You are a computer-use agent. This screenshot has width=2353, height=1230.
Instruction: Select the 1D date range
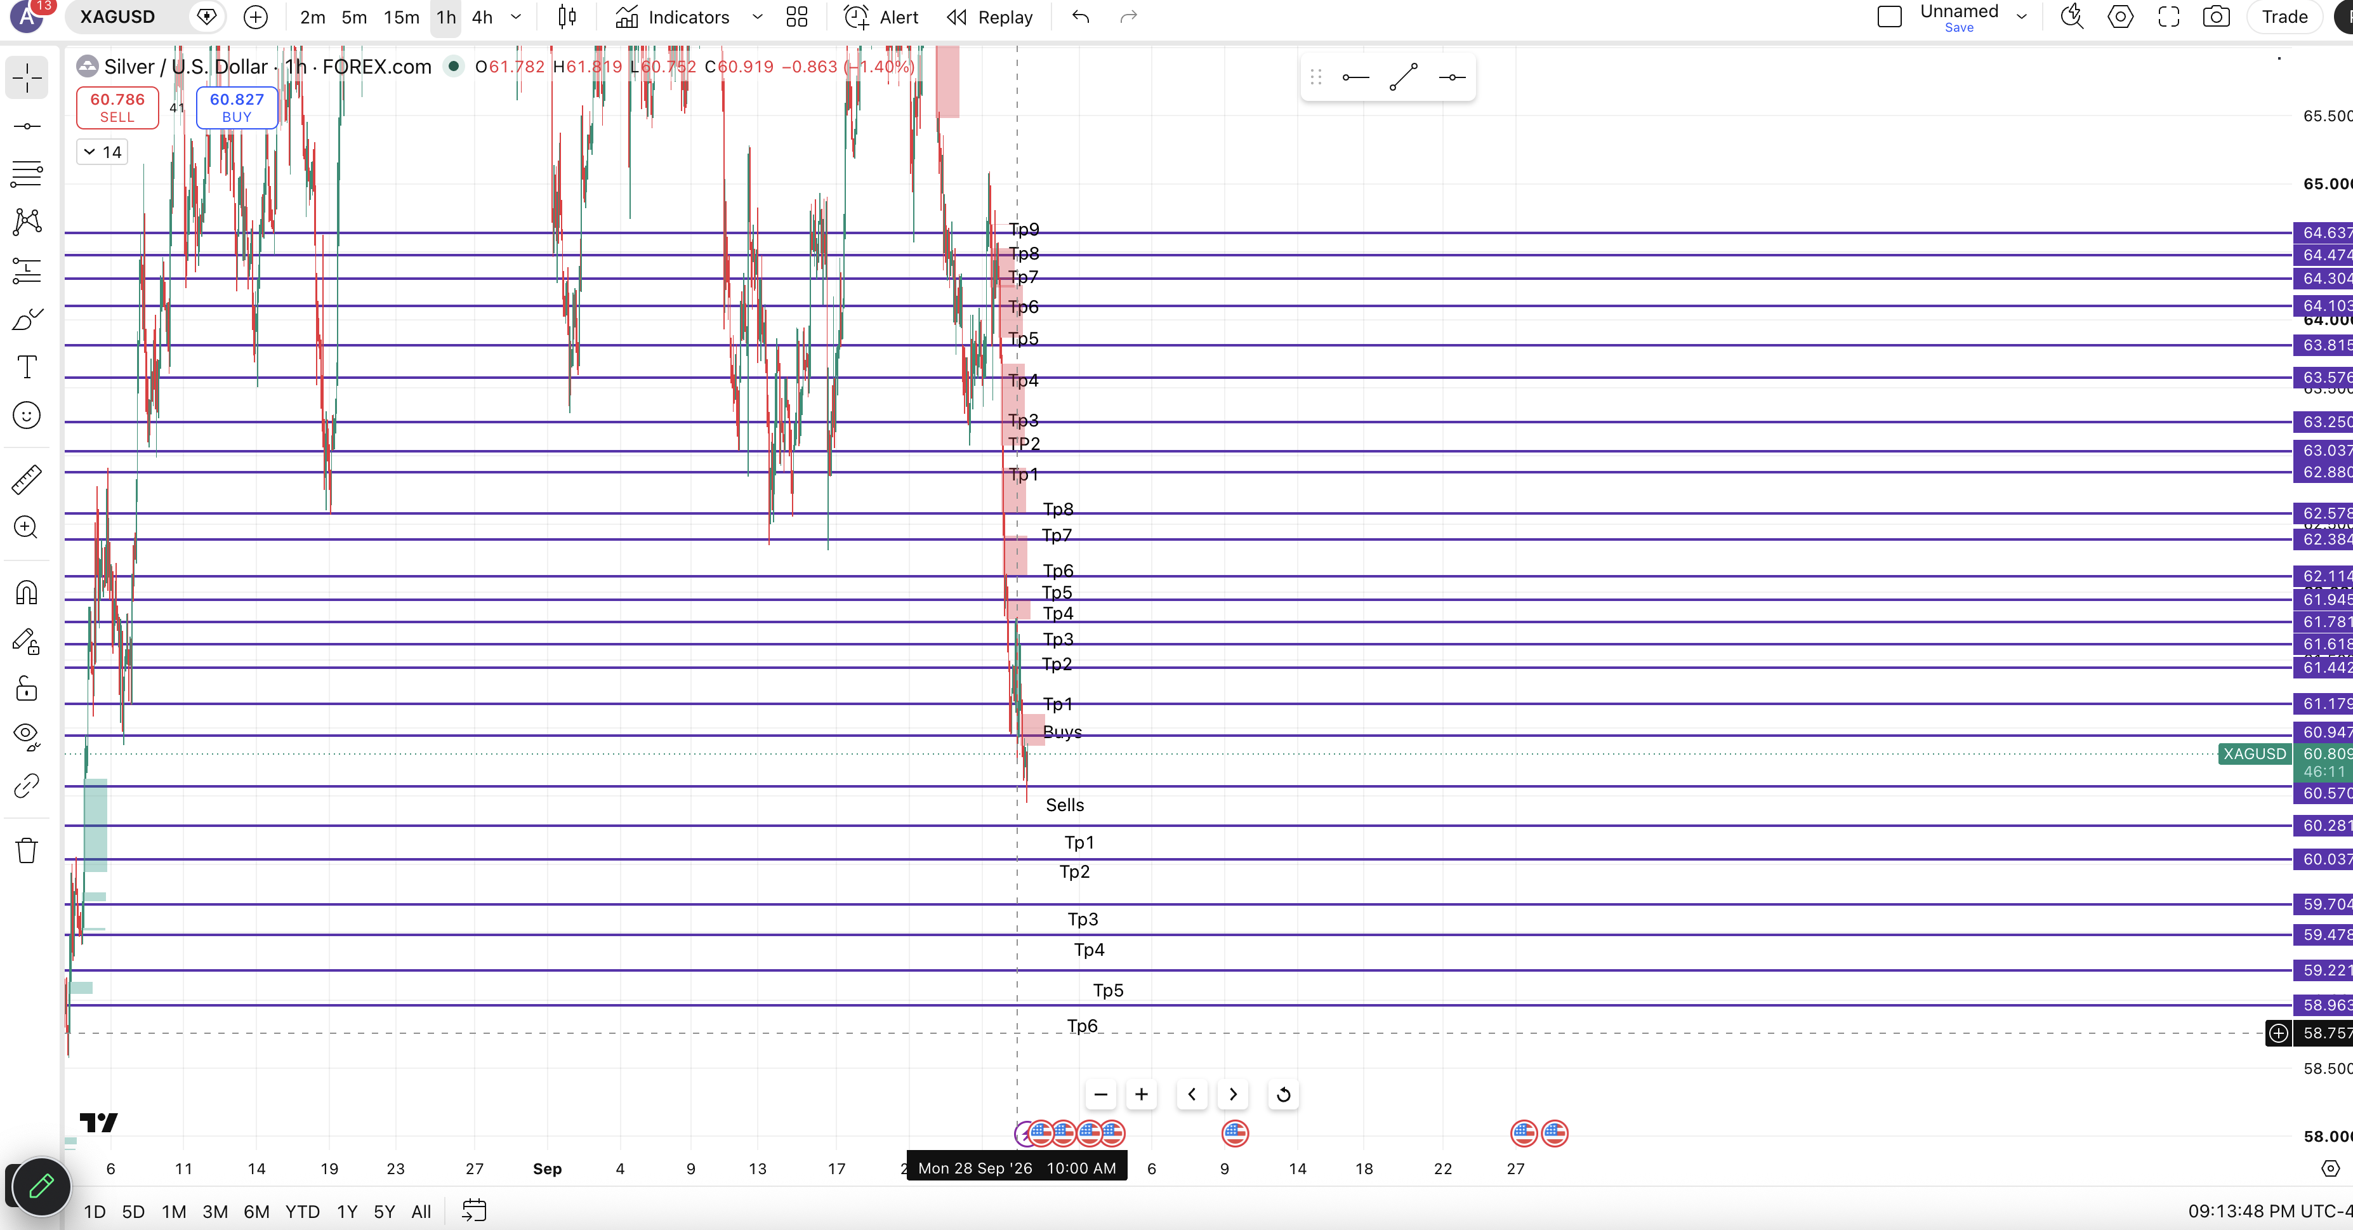tap(94, 1211)
